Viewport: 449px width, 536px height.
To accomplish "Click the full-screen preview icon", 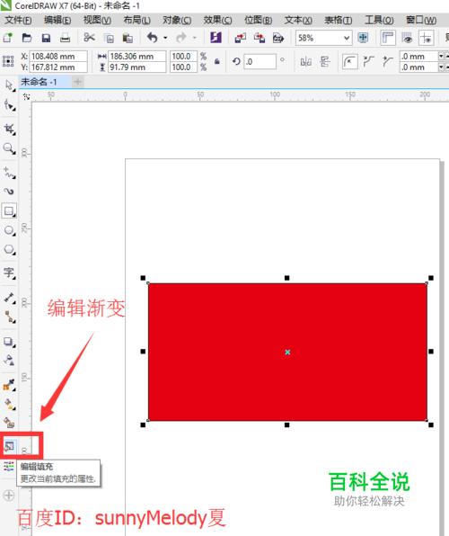I will point(363,38).
